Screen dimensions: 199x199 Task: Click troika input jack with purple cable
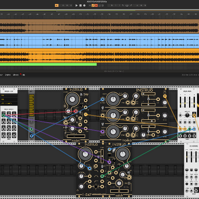(x=102, y=132)
